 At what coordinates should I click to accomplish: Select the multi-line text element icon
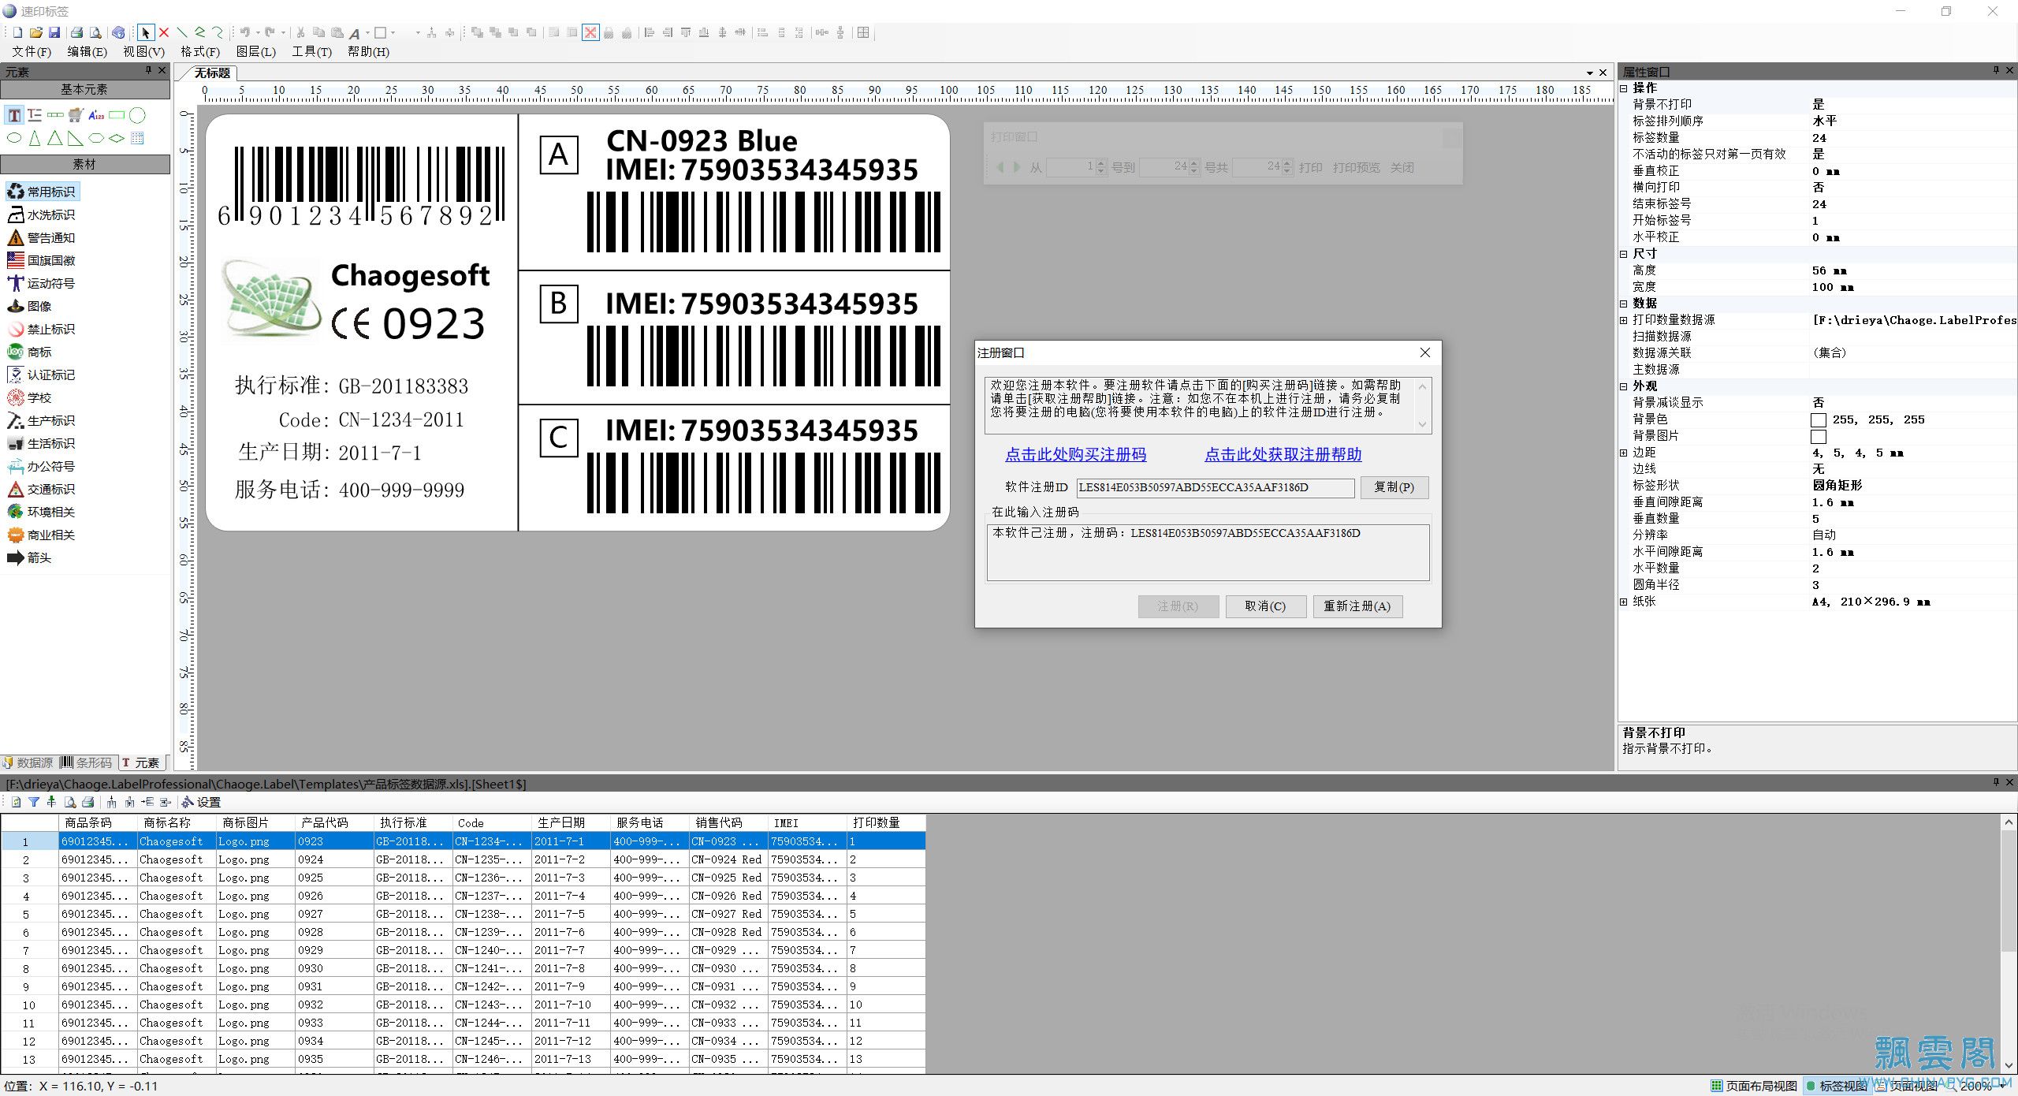pos(35,115)
